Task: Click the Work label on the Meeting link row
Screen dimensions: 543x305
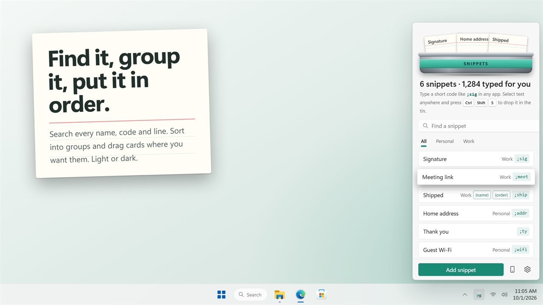Action: coord(505,177)
